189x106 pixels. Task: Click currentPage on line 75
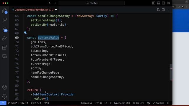coord(40,64)
